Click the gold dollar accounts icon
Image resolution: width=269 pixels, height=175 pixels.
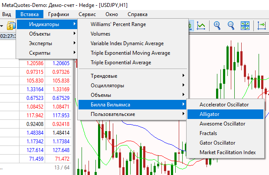tap(11, 26)
